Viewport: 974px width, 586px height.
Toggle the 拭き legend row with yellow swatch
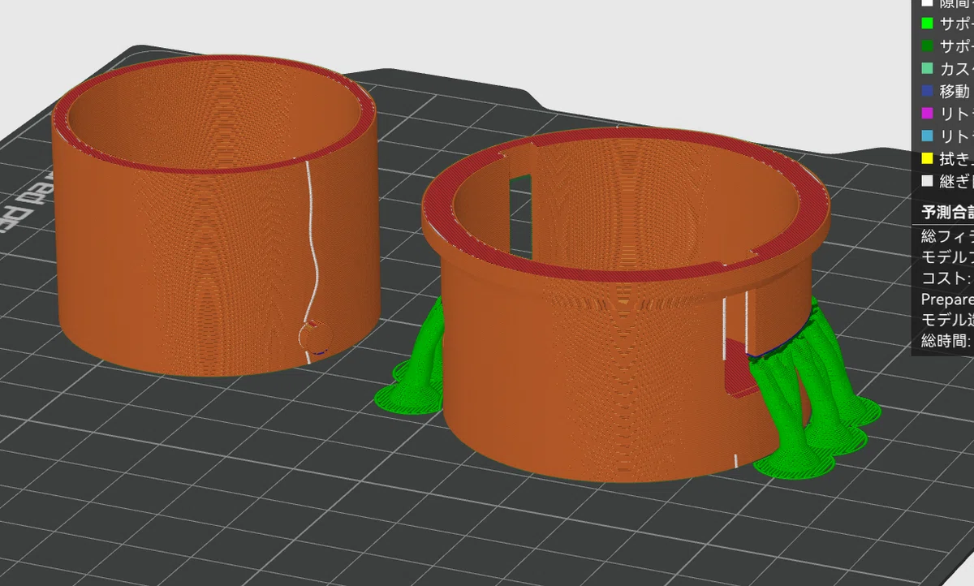pyautogui.click(x=946, y=159)
